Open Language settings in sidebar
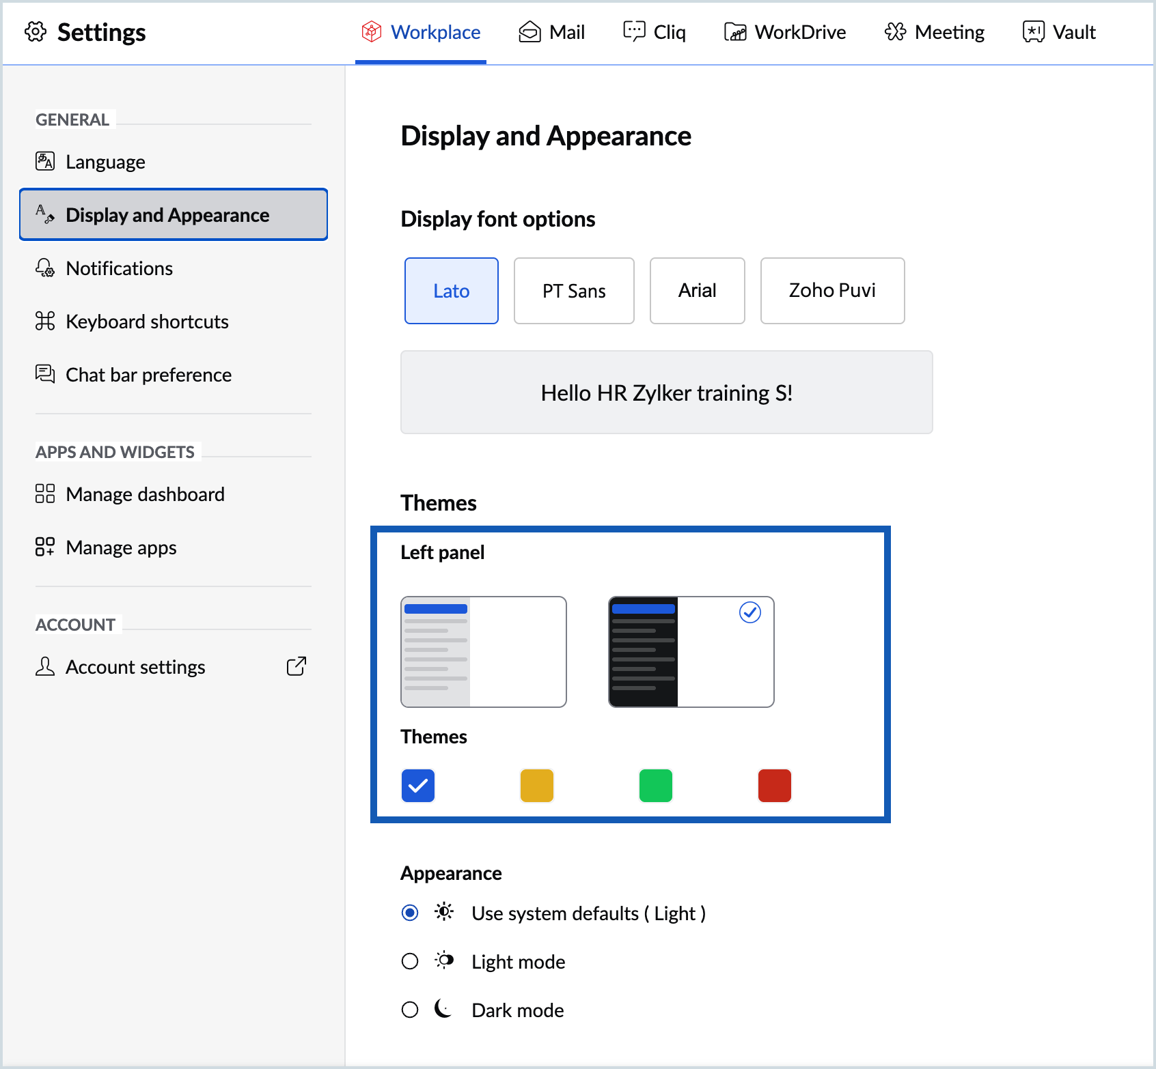Screen dimensions: 1156x1069 click(174, 162)
